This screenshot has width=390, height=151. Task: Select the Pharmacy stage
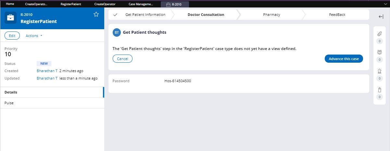click(x=271, y=15)
